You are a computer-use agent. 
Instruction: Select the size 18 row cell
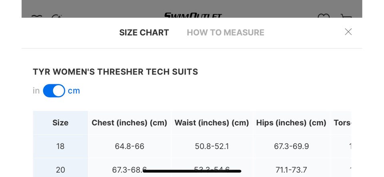(x=60, y=146)
